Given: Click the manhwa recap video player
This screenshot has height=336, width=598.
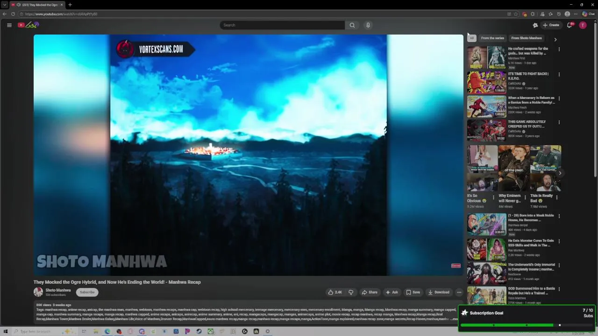Looking at the screenshot, I should coord(248,155).
